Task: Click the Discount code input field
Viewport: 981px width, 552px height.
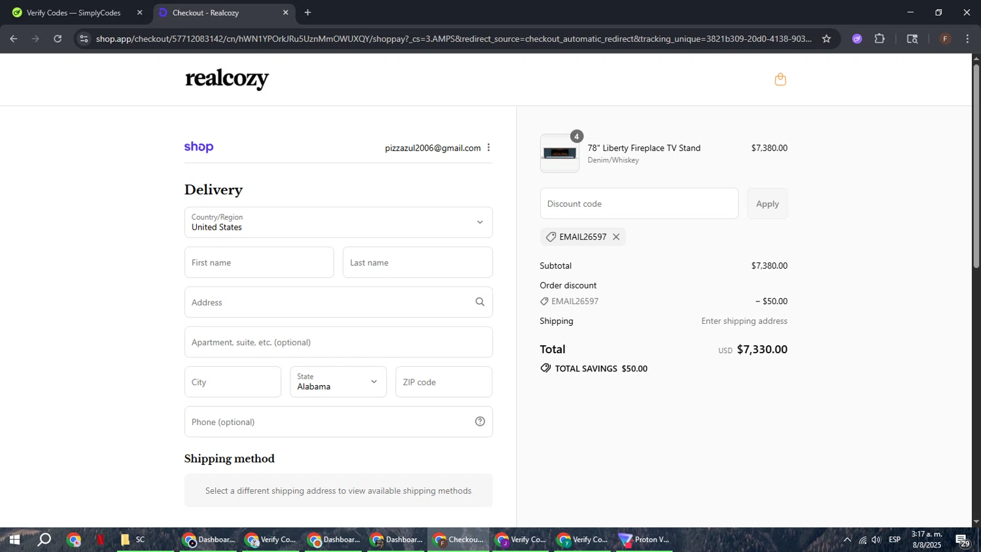Action: [639, 203]
